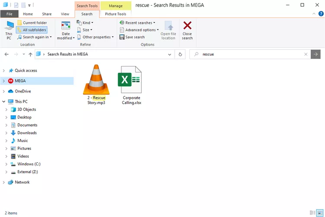Select the Search ribbon tab
325x217 pixels.
tap(87, 14)
